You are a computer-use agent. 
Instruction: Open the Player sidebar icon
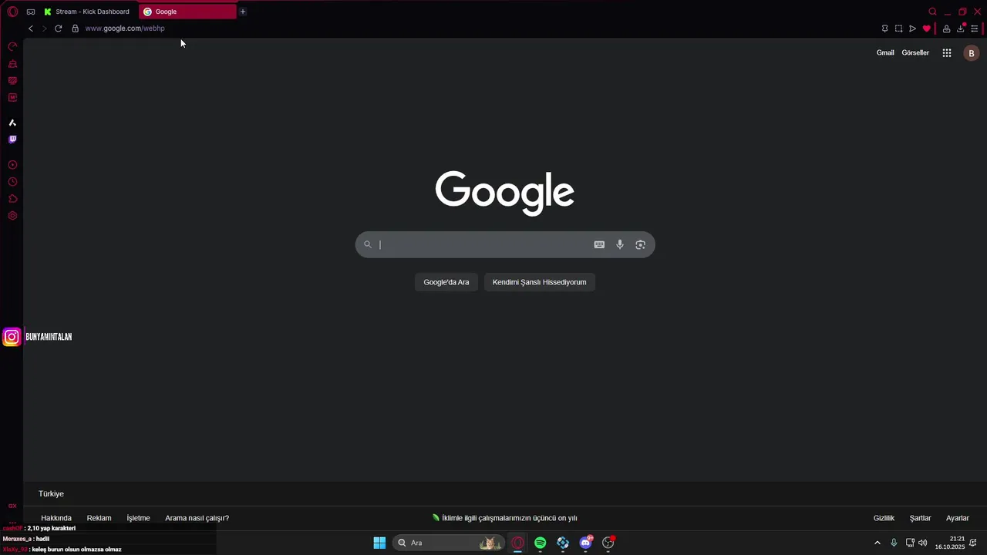12,165
